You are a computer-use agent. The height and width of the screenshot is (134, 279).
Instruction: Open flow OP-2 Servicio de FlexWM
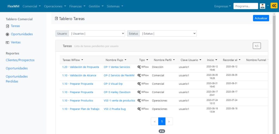pos(119,75)
